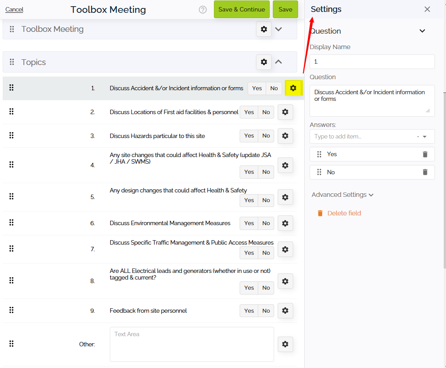Click the No answer item text
Viewport: 446px width, 368px height.
331,172
